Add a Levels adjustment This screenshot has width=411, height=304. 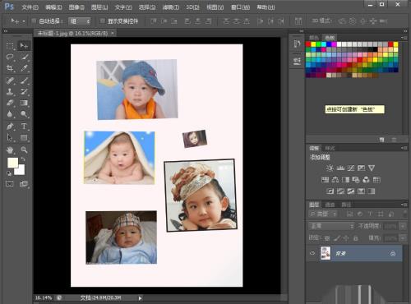[x=340, y=168]
